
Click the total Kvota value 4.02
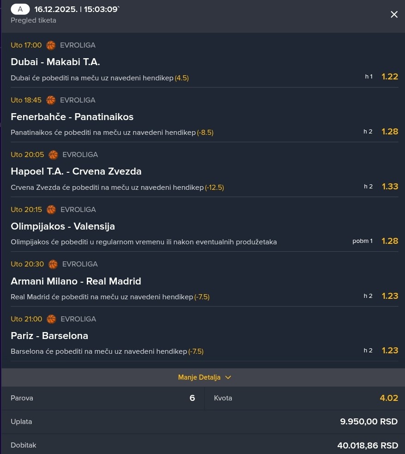388,398
